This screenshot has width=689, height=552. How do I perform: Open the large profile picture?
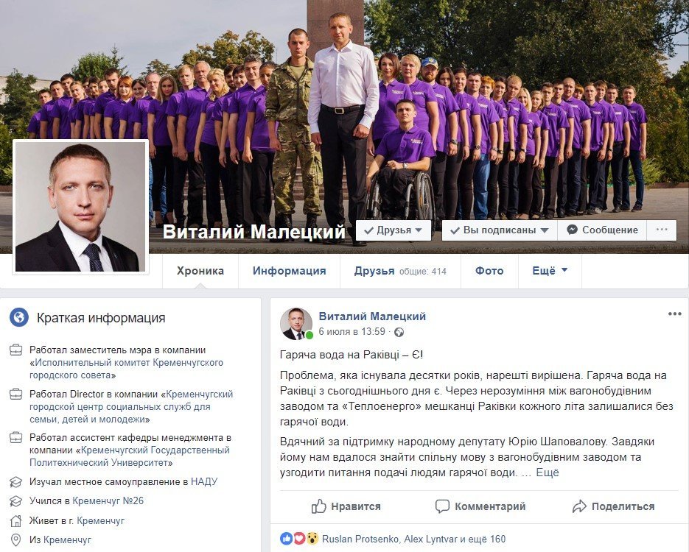pos(80,207)
